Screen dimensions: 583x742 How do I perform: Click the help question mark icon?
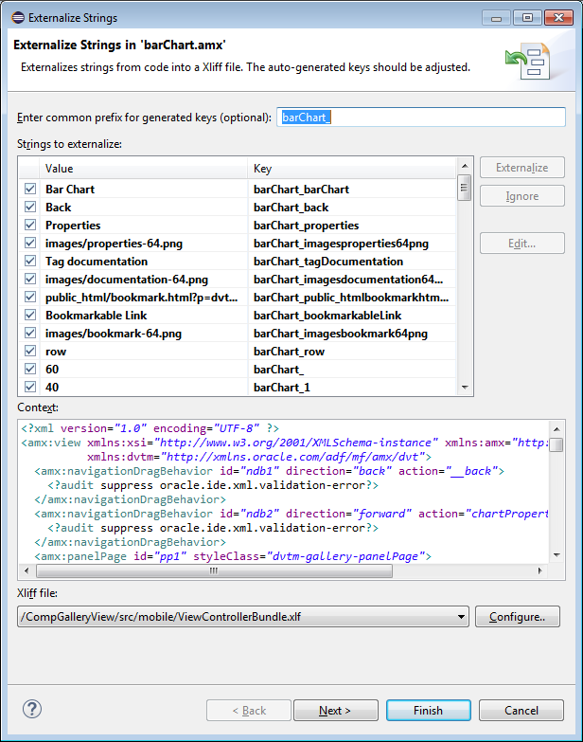pyautogui.click(x=32, y=709)
